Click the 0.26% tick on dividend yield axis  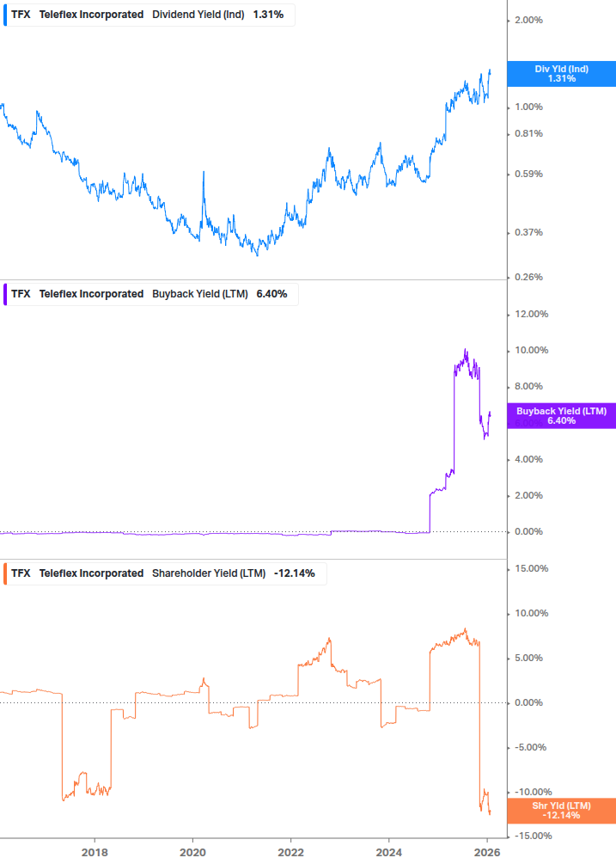pos(528,277)
